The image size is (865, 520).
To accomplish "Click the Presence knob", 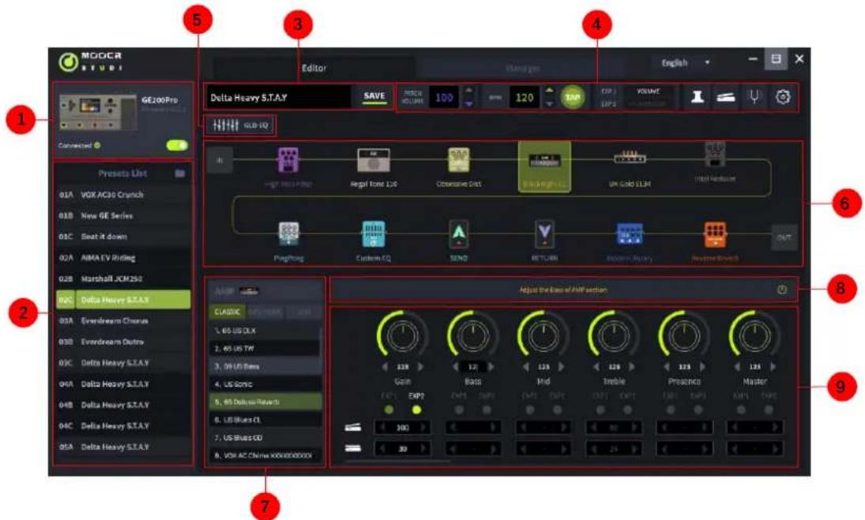I will click(684, 335).
